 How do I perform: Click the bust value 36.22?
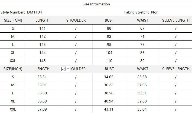point(109,85)
